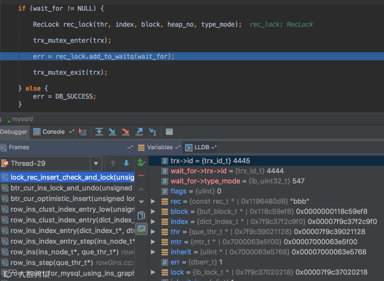The image size is (384, 281).
Task: Switch to the Console tab
Action: 53,132
